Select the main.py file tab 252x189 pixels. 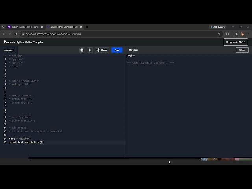click(x=9, y=50)
